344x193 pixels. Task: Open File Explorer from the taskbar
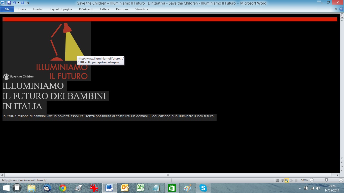(x=31, y=188)
